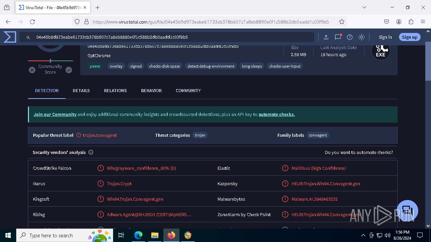Toggle the light/dark theme icon
Image resolution: width=431 pixels, height=242 pixels.
pyautogui.click(x=361, y=37)
